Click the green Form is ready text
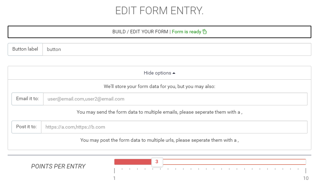319x183 pixels. pyautogui.click(x=186, y=32)
